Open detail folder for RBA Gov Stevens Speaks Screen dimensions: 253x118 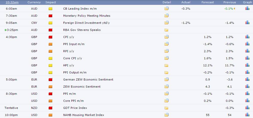pos(167,30)
